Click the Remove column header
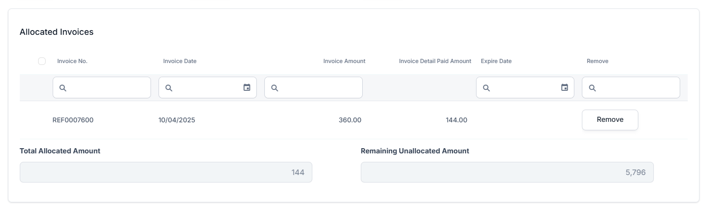 (x=597, y=61)
